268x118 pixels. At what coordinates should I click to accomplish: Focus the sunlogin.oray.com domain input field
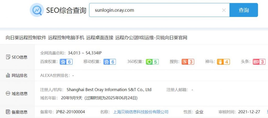tap(159, 10)
